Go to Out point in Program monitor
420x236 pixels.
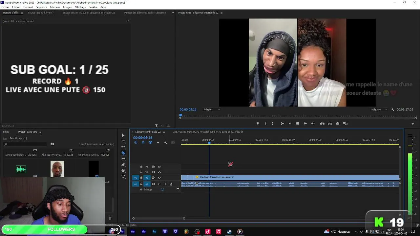click(x=313, y=124)
